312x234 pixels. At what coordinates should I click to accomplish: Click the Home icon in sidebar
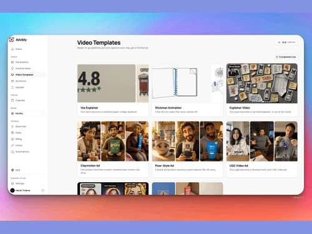[12, 49]
